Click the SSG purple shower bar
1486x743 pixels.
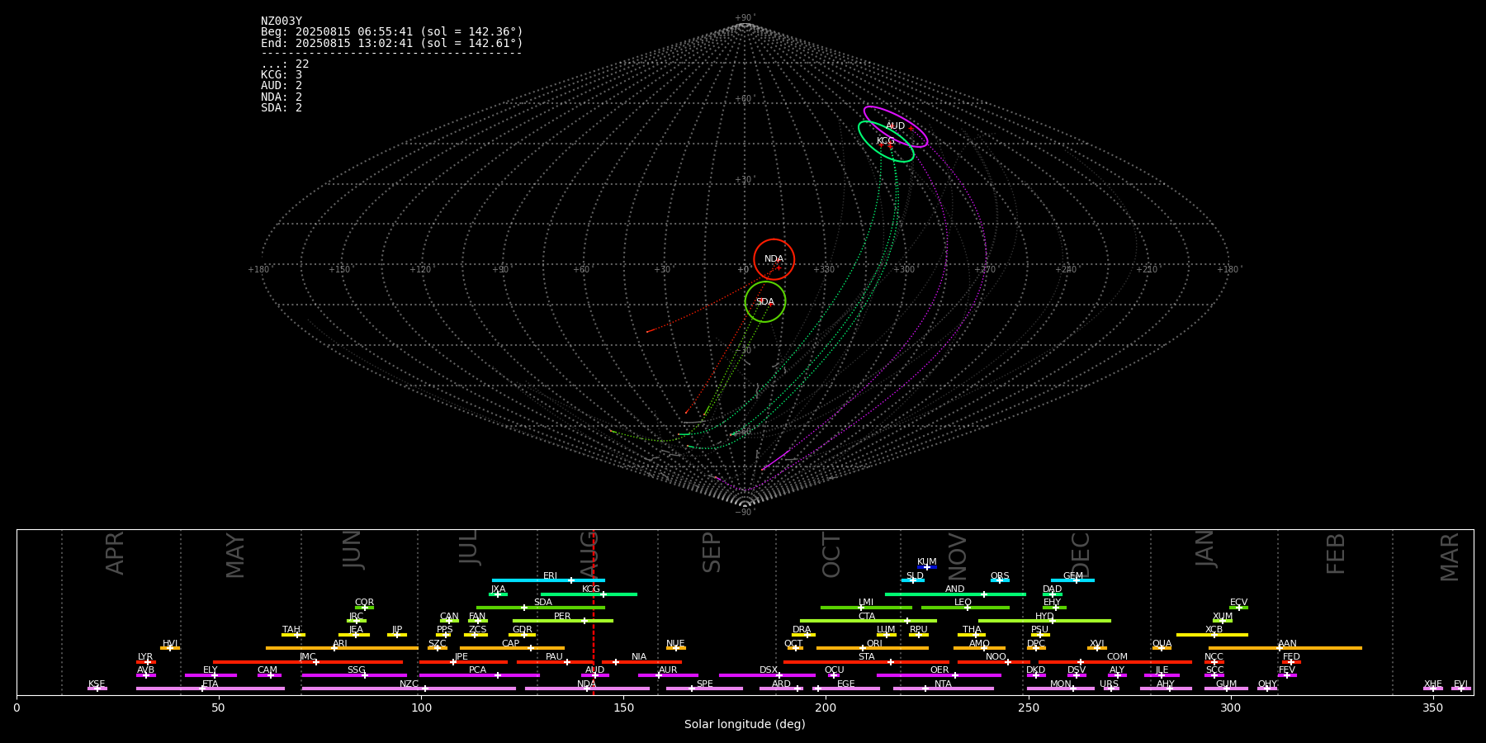coord(354,674)
